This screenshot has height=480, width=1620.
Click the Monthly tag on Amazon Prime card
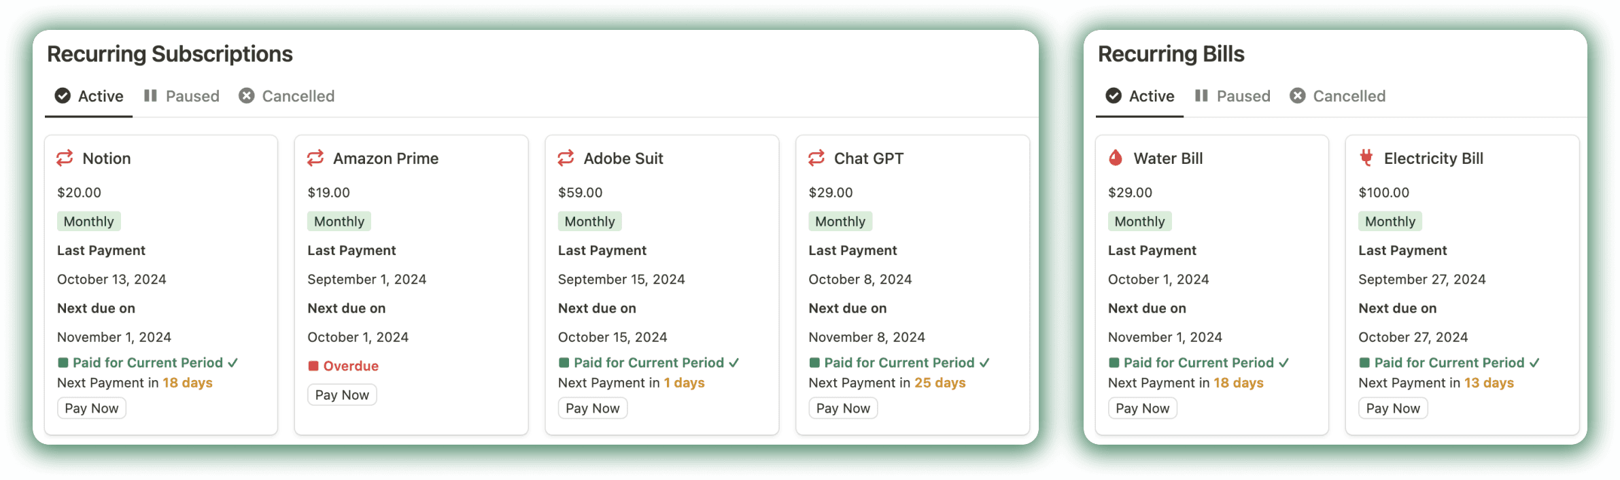coord(339,221)
